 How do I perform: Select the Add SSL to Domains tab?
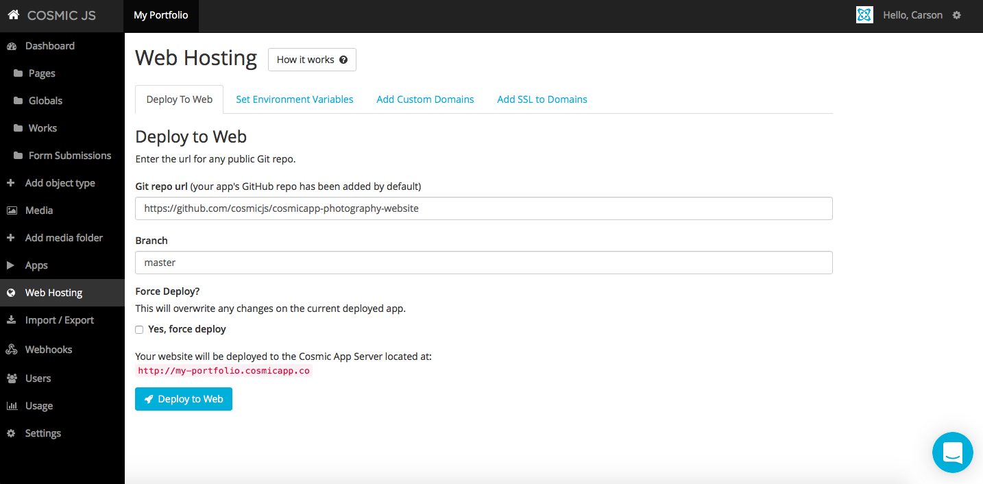[x=542, y=99]
